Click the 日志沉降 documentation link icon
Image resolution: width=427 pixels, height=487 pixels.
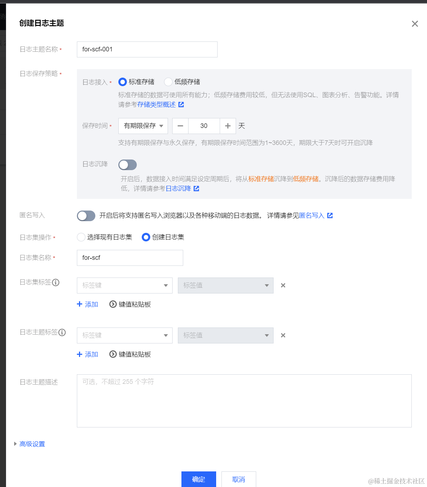coord(196,189)
